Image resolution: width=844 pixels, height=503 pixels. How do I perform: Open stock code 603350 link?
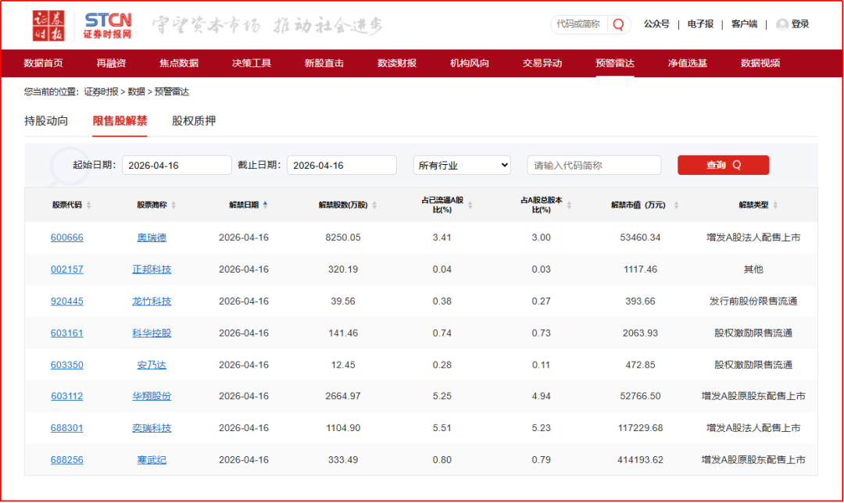point(66,365)
